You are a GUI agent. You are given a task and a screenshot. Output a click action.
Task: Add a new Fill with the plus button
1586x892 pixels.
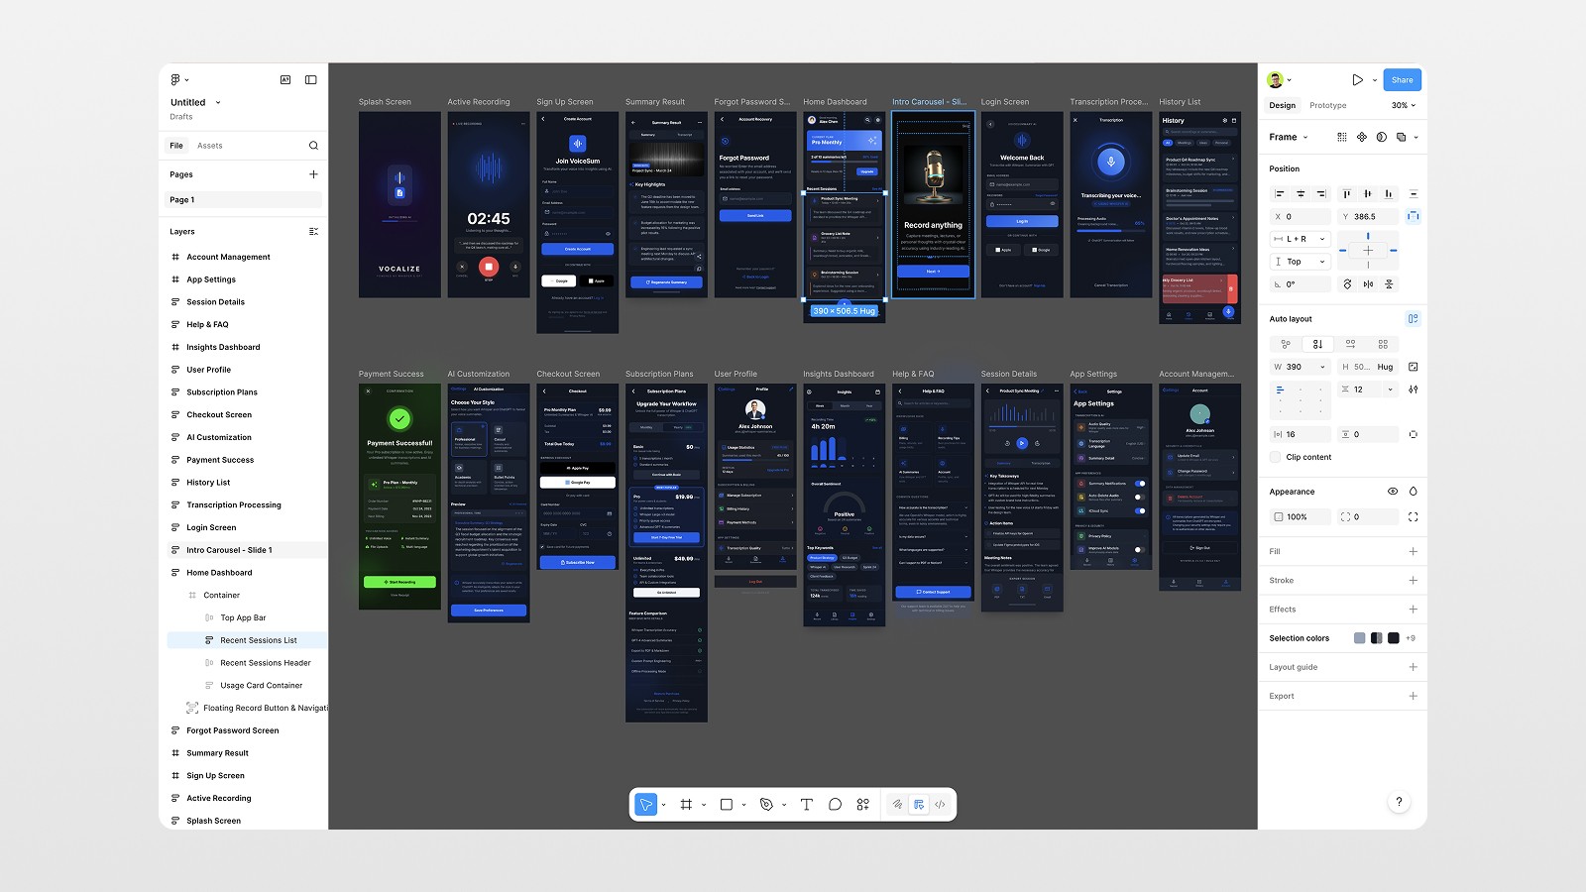coord(1414,551)
